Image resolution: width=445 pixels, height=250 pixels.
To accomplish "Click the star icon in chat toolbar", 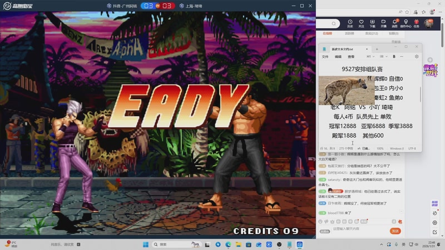I will [x=332, y=221].
